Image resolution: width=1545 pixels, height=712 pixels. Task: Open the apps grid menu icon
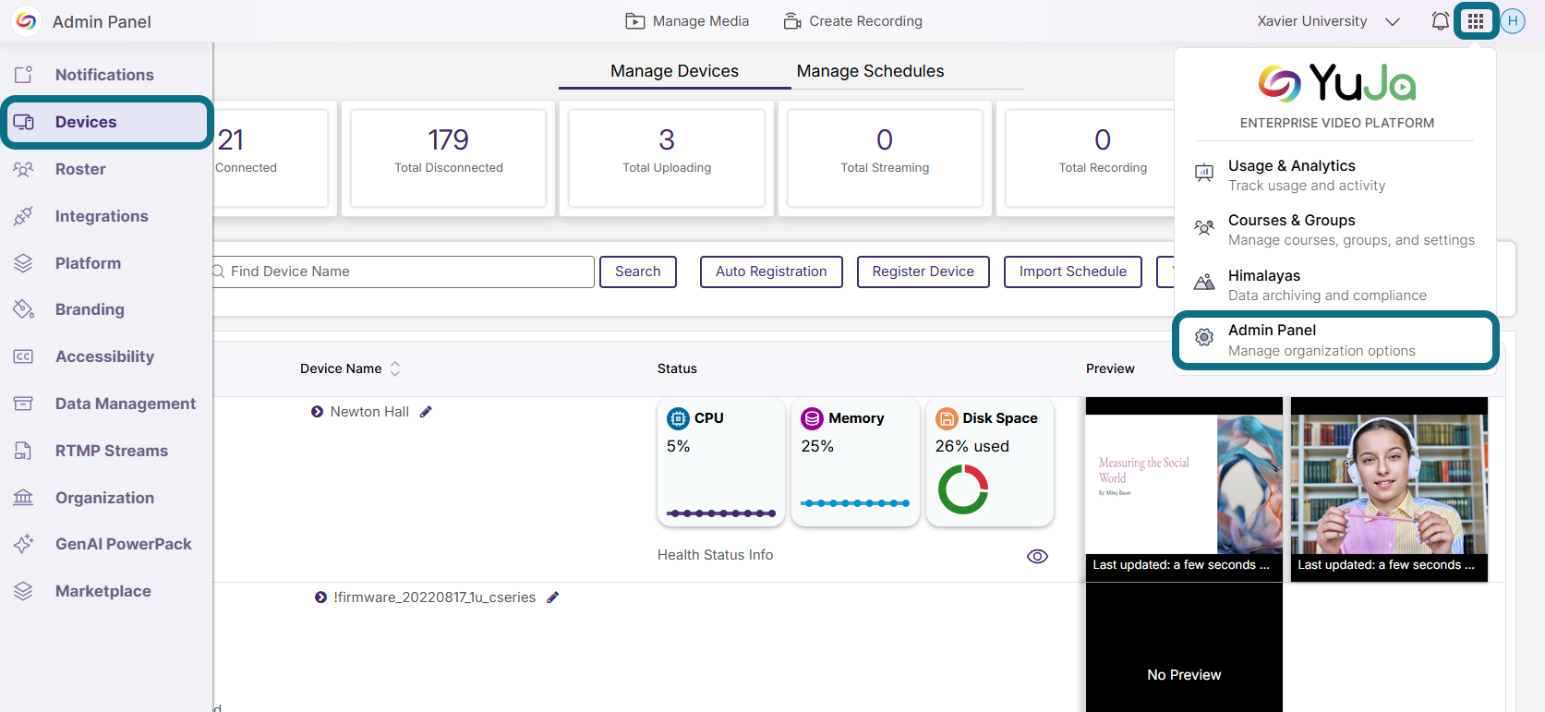click(1476, 21)
